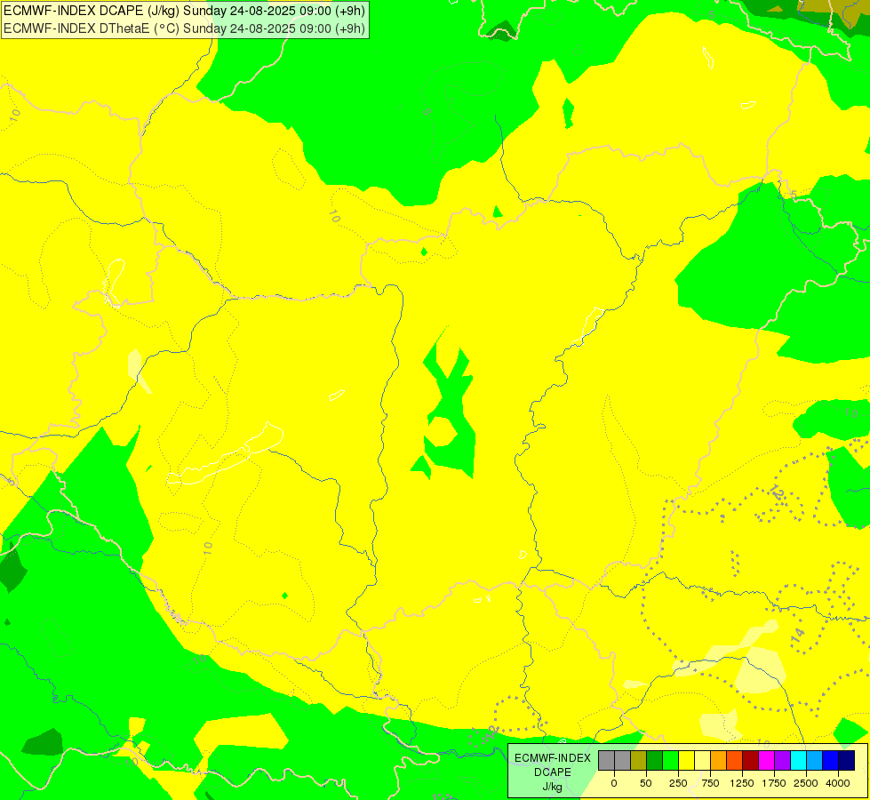Click the legend label '250'
Viewport: 870px width, 800px height.
(x=678, y=783)
